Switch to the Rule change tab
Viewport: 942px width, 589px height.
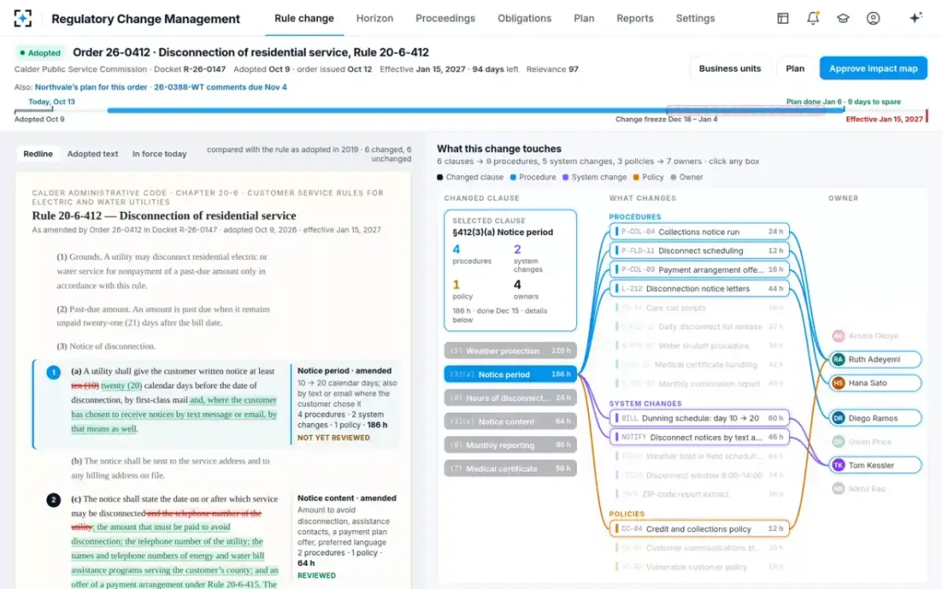304,18
